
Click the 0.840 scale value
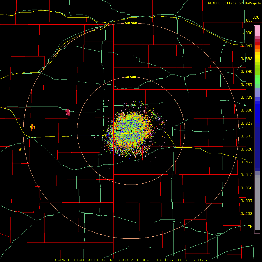(x=247, y=72)
